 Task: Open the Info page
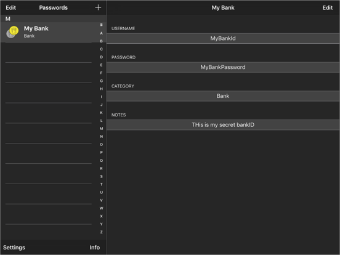95,248
